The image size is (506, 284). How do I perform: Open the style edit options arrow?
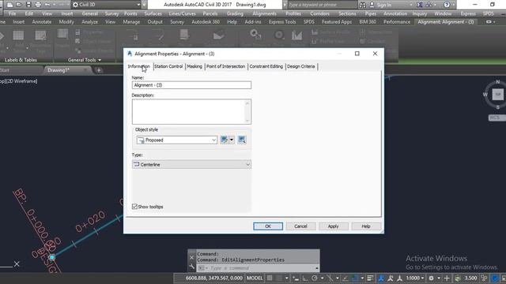[232, 140]
